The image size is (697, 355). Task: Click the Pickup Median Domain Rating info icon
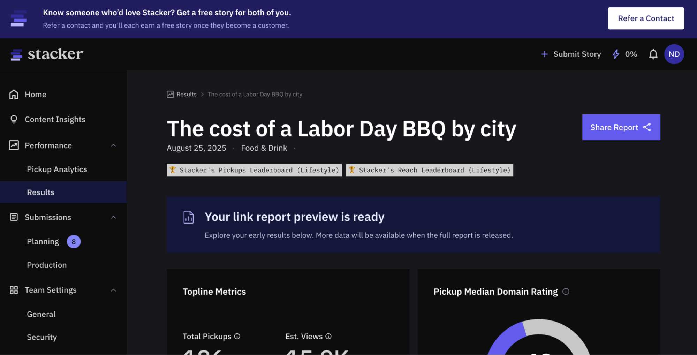point(566,292)
